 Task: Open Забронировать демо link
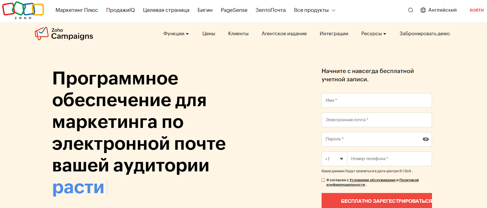tap(424, 33)
